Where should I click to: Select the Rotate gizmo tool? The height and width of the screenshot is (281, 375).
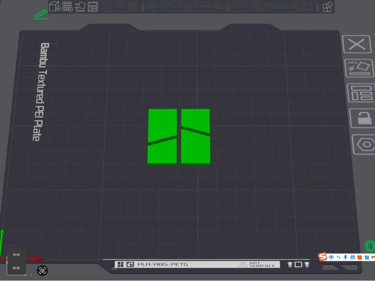click(x=166, y=7)
